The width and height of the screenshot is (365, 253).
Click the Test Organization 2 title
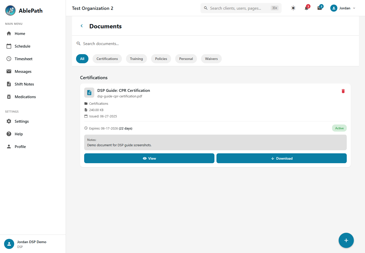93,8
